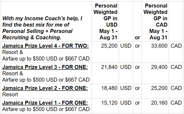The image size is (184, 114).
Task: Select the CAD unit cell in Level 3 row
Action: [x=176, y=67]
